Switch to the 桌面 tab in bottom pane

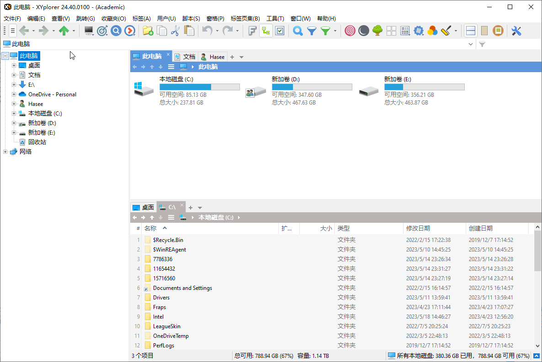coord(143,207)
